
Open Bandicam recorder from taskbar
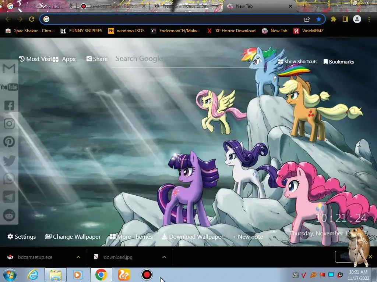pos(147,275)
